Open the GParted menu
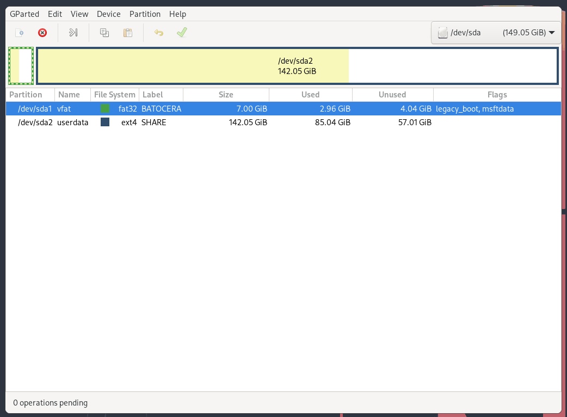Image resolution: width=567 pixels, height=417 pixels. tap(25, 14)
